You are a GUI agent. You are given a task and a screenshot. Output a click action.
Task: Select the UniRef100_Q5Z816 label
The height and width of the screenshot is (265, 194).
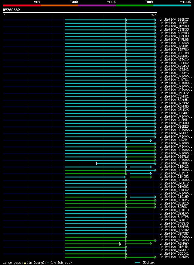[174, 204]
